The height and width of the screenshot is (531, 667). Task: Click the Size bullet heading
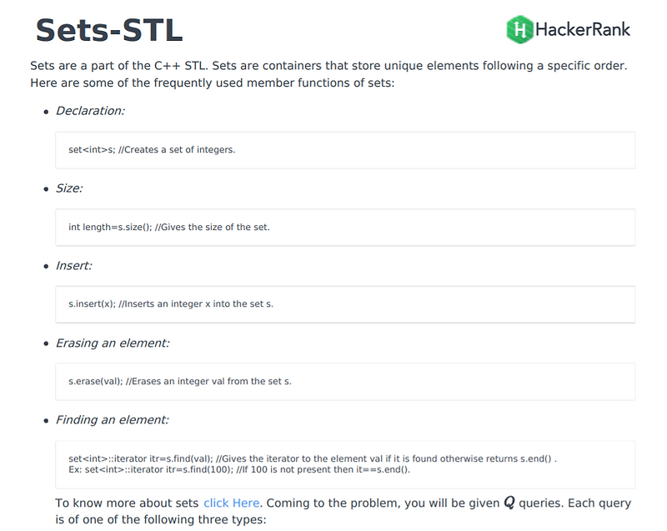(69, 188)
